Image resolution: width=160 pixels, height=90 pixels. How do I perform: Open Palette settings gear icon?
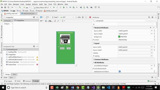tap(34, 17)
